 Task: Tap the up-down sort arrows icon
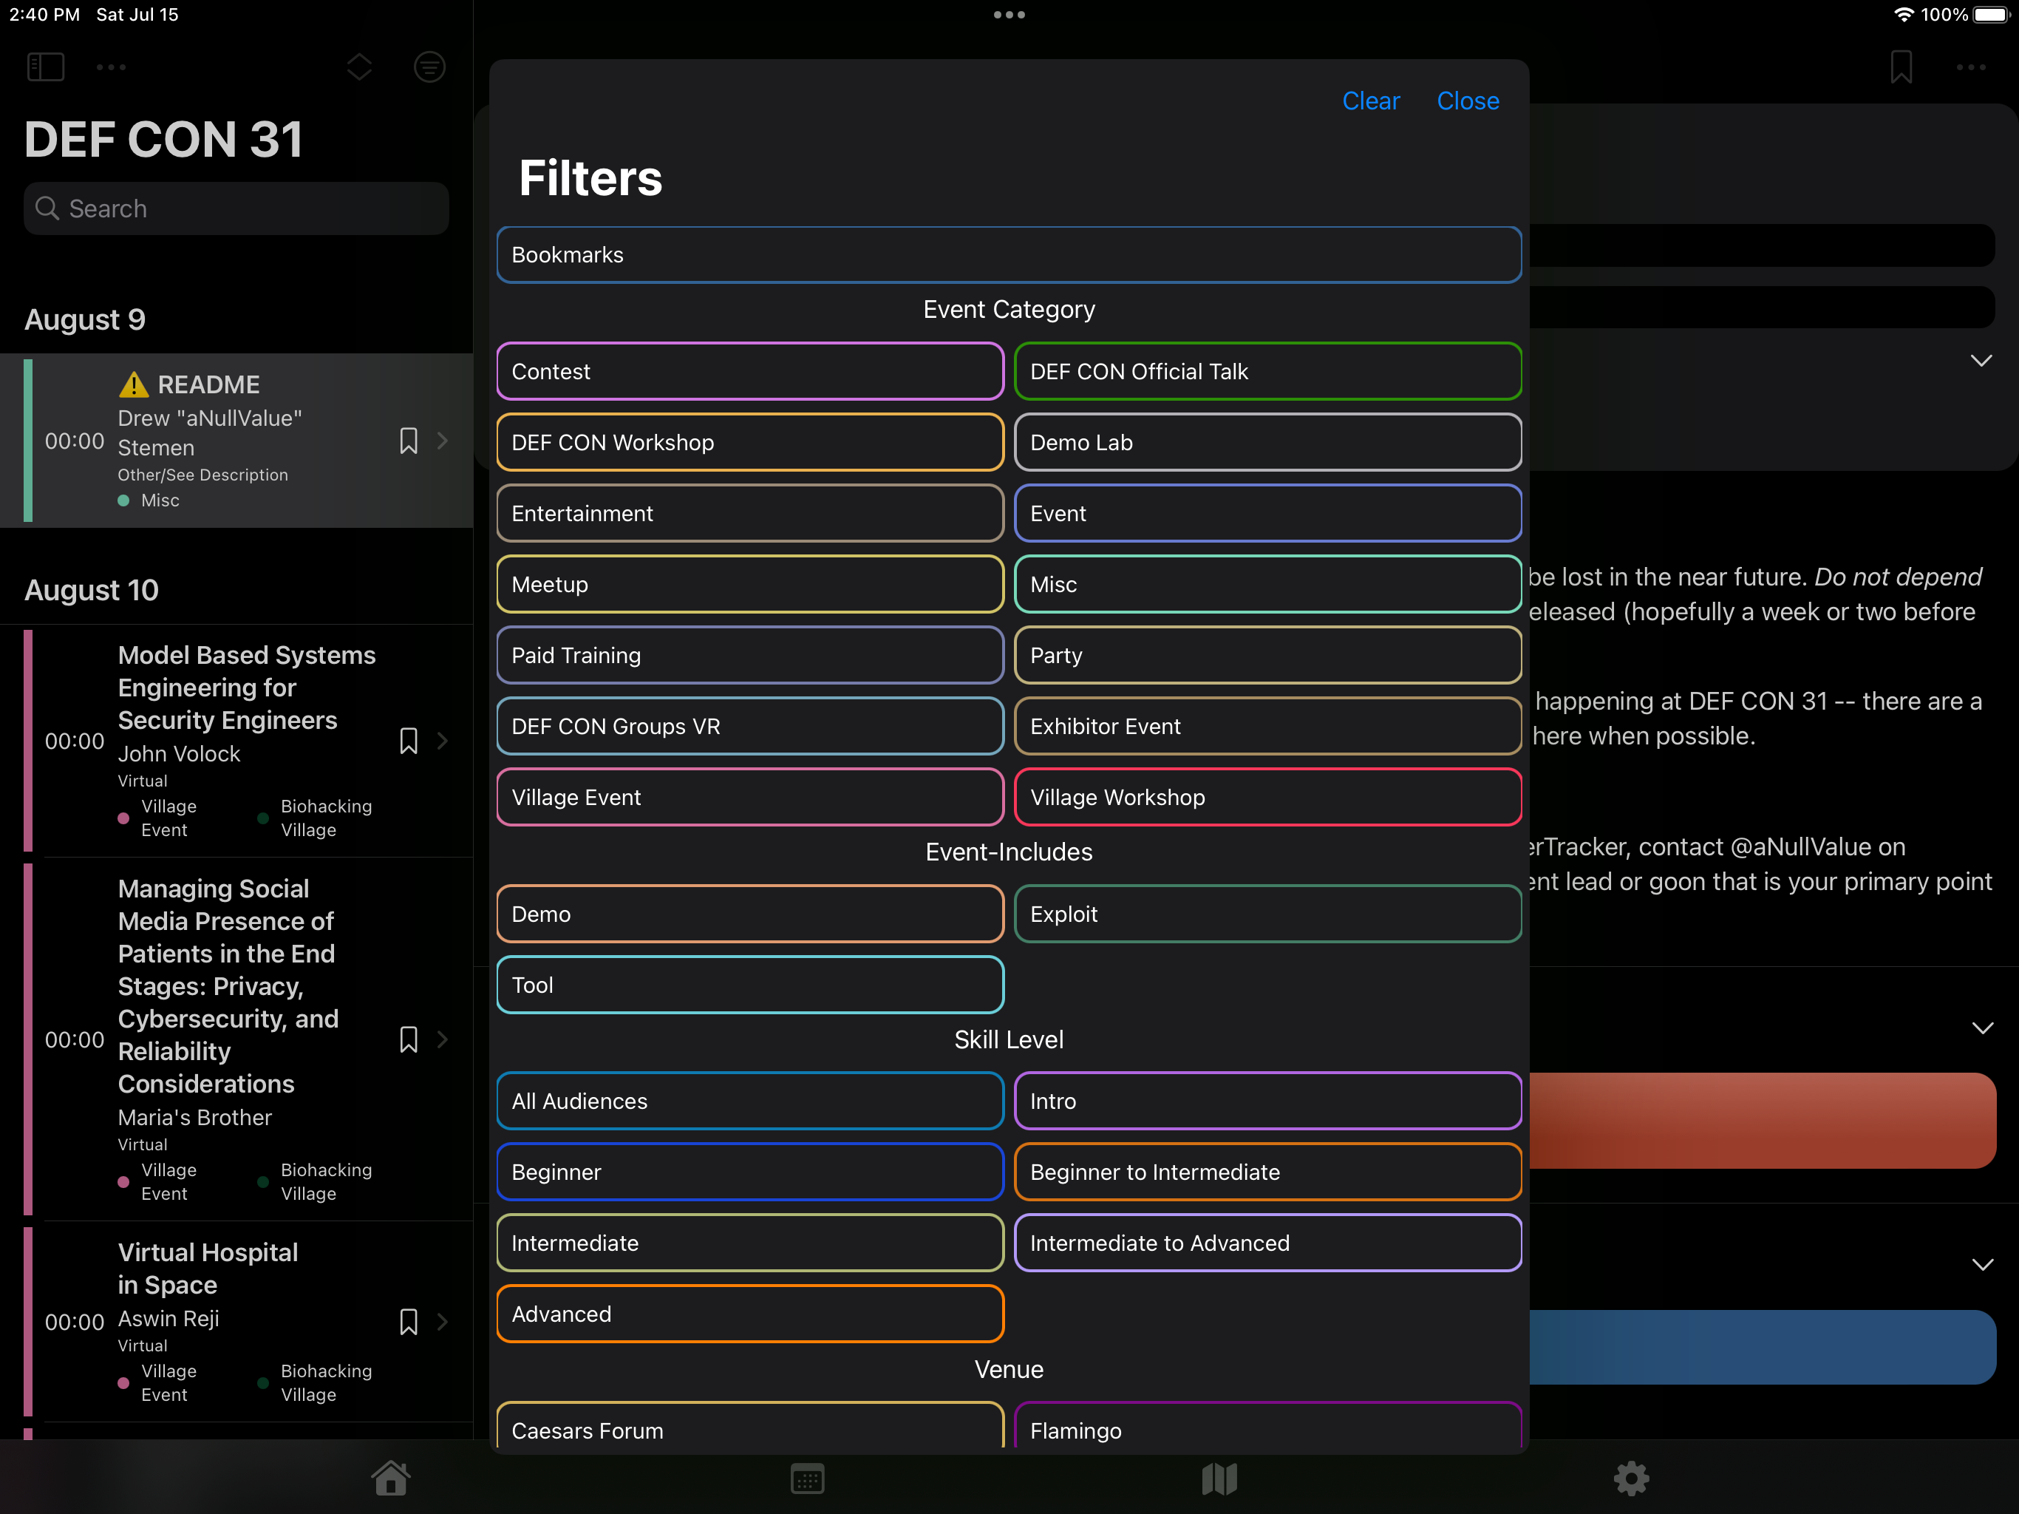pyautogui.click(x=360, y=67)
